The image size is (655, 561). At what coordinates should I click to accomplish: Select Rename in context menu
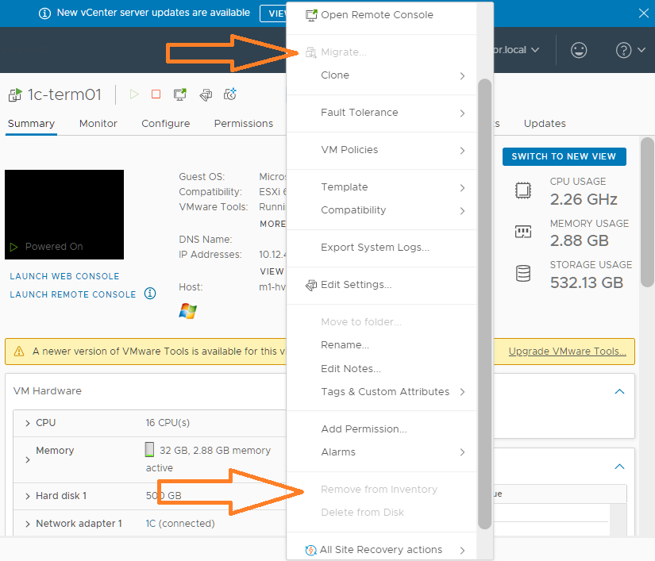[x=382, y=345]
